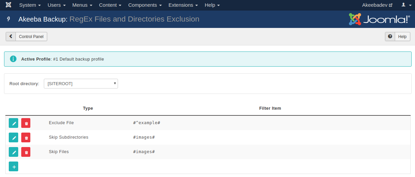The height and width of the screenshot is (177, 415).
Task: Open the System menu
Action: click(x=30, y=5)
